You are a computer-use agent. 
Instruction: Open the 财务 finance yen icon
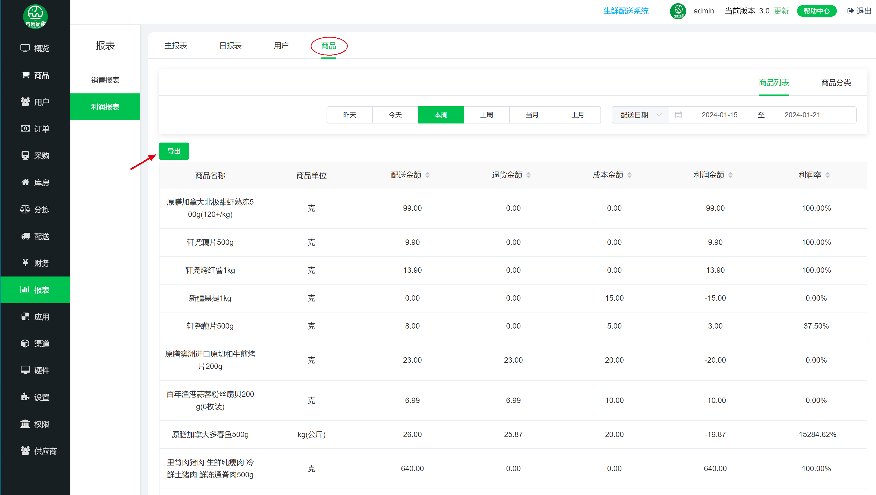[x=25, y=263]
